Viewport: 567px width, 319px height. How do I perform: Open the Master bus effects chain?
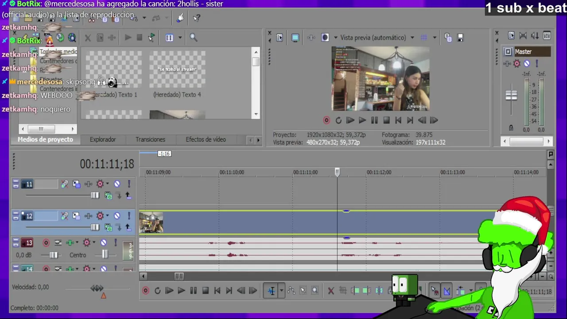pos(508,63)
